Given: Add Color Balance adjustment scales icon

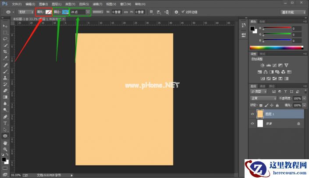Looking at the screenshot, I should 266,72.
